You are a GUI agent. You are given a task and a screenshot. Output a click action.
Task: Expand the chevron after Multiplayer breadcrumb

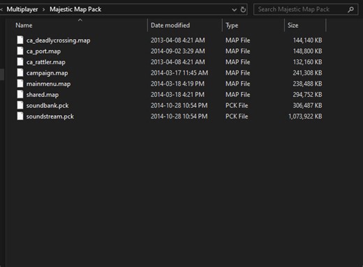tap(43, 10)
